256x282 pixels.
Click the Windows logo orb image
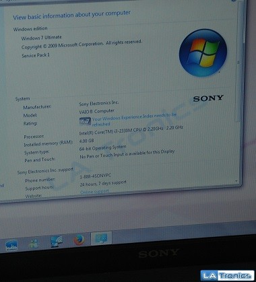point(203,52)
